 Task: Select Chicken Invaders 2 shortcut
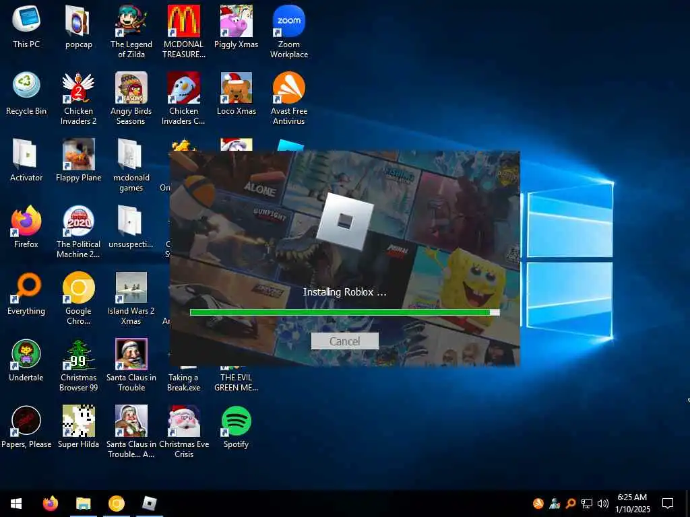[x=78, y=98]
